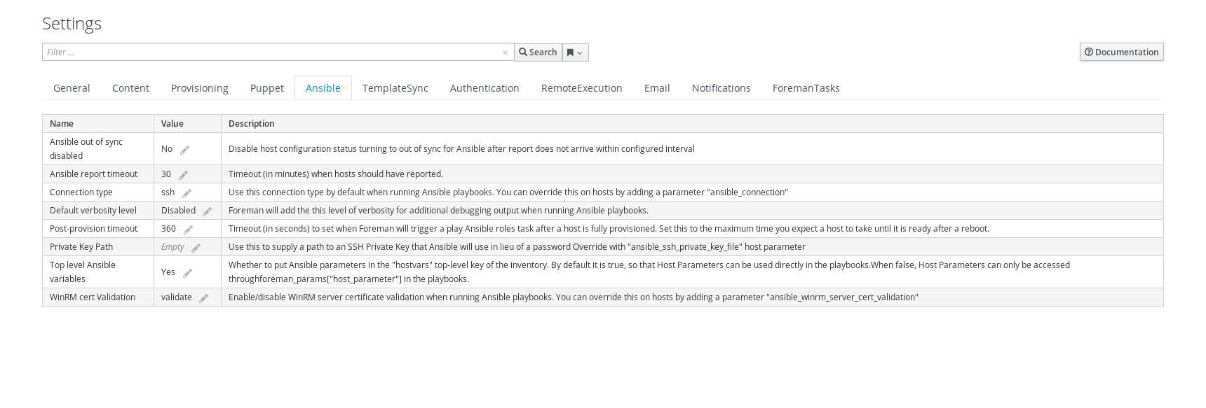Edit the Connection type ssh value
Screen dimensions: 1206x408
(187, 193)
